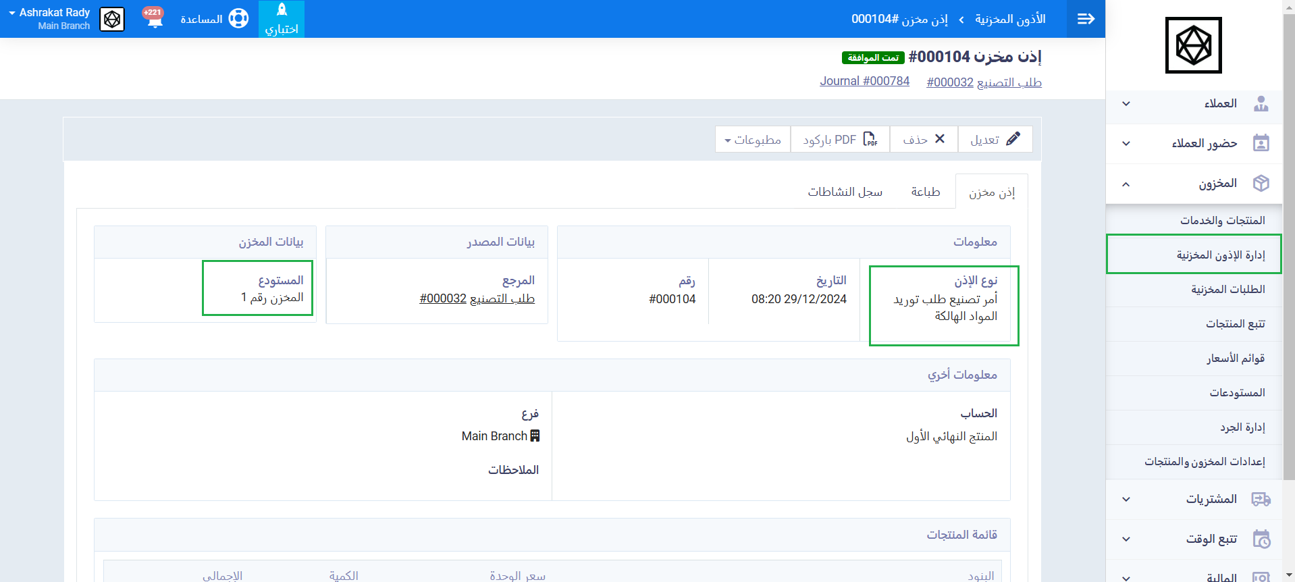This screenshot has height=582, width=1295.
Task: Click the delete X button
Action: (924, 140)
